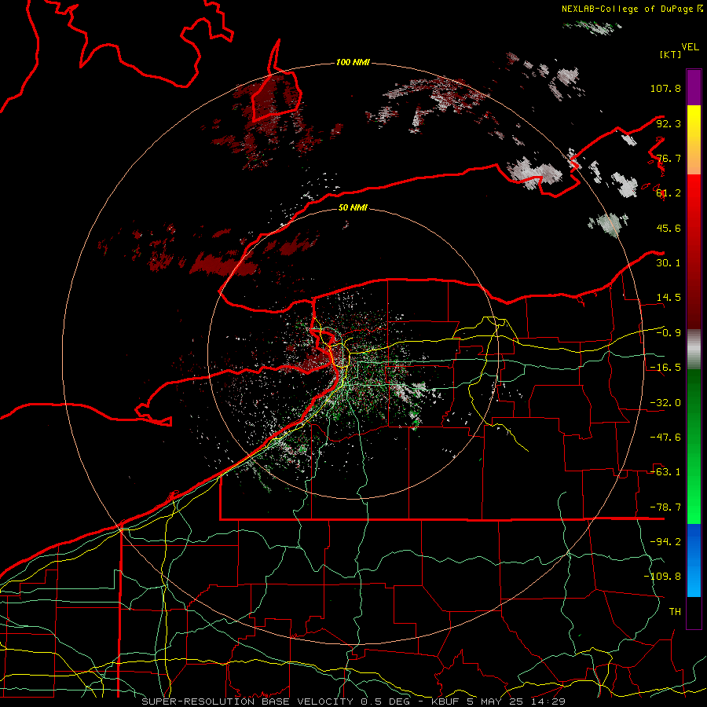
Task: Click the 14.5 velocity scale value
Action: pos(669,298)
